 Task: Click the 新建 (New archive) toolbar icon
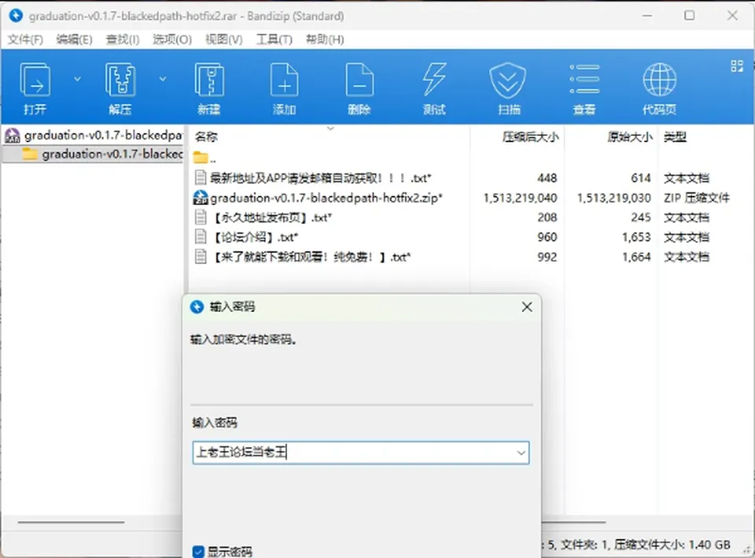click(x=209, y=87)
